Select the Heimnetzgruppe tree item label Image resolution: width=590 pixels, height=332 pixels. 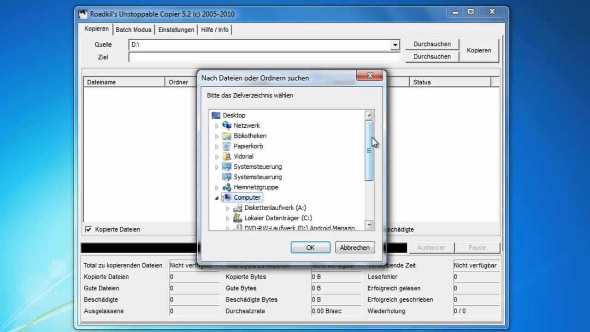pyautogui.click(x=256, y=187)
